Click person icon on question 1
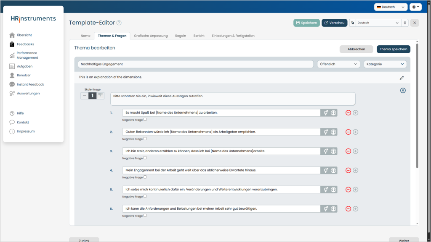This screenshot has height=242, width=431. [333, 113]
